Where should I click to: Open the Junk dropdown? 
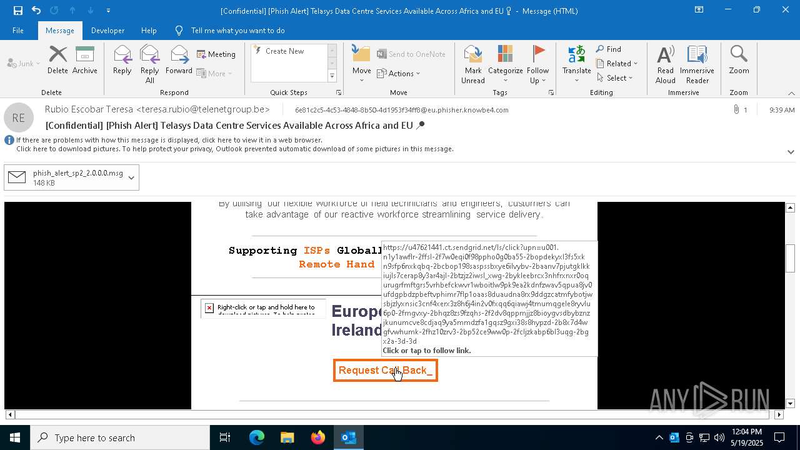(24, 63)
